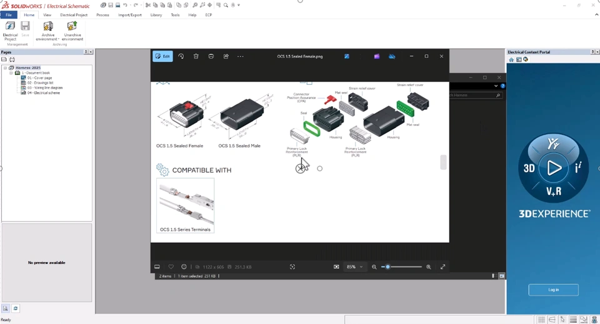Rotate the image in Photos viewer
Viewport: 600px width, 324px height.
click(181, 56)
